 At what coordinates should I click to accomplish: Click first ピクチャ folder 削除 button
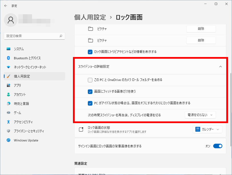coord(201,29)
